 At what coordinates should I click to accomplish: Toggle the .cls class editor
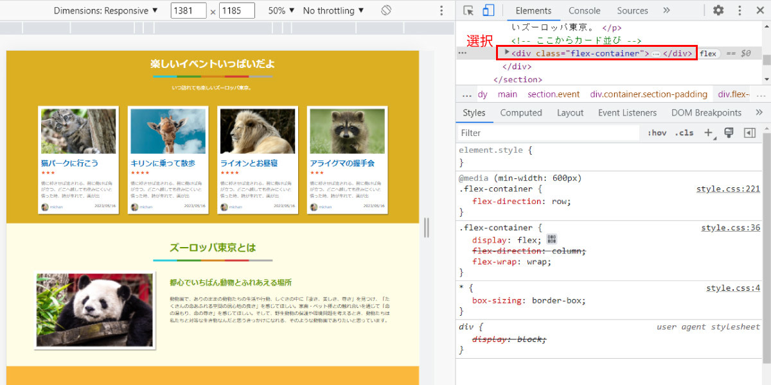[x=684, y=133]
